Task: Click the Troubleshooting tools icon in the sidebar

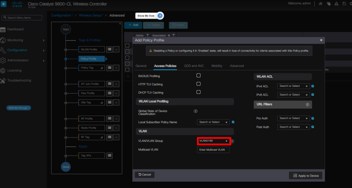Action: [x=3, y=81]
